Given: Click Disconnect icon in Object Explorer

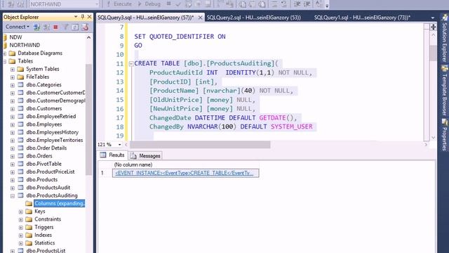Looking at the screenshot, I should [x=46, y=27].
